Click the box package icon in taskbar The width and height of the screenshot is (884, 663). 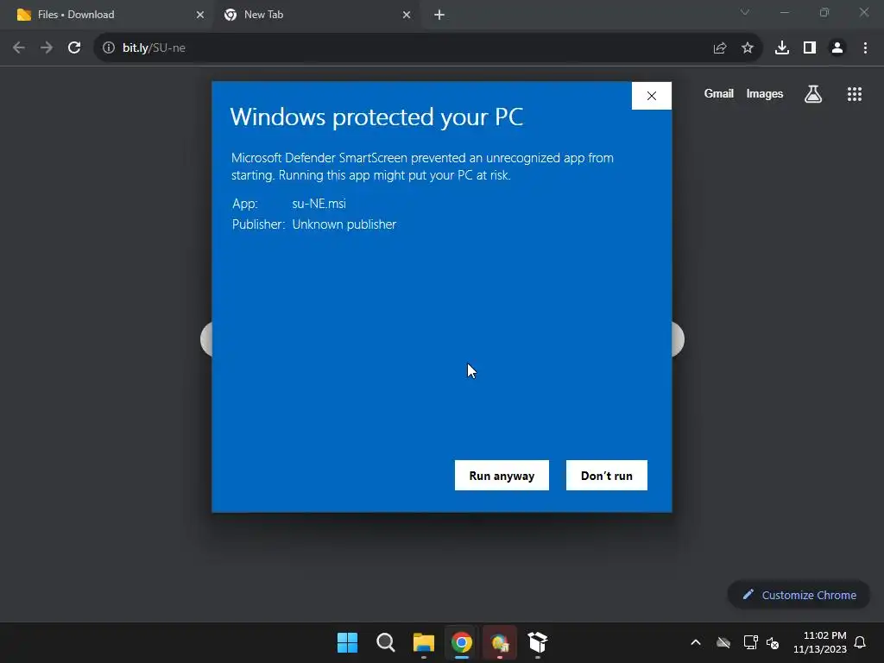[538, 642]
